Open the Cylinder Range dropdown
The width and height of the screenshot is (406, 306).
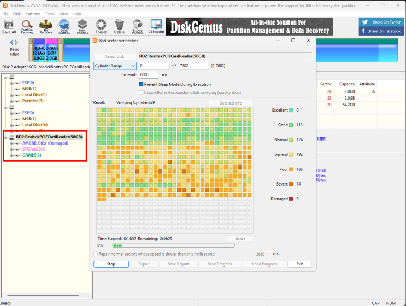115,66
